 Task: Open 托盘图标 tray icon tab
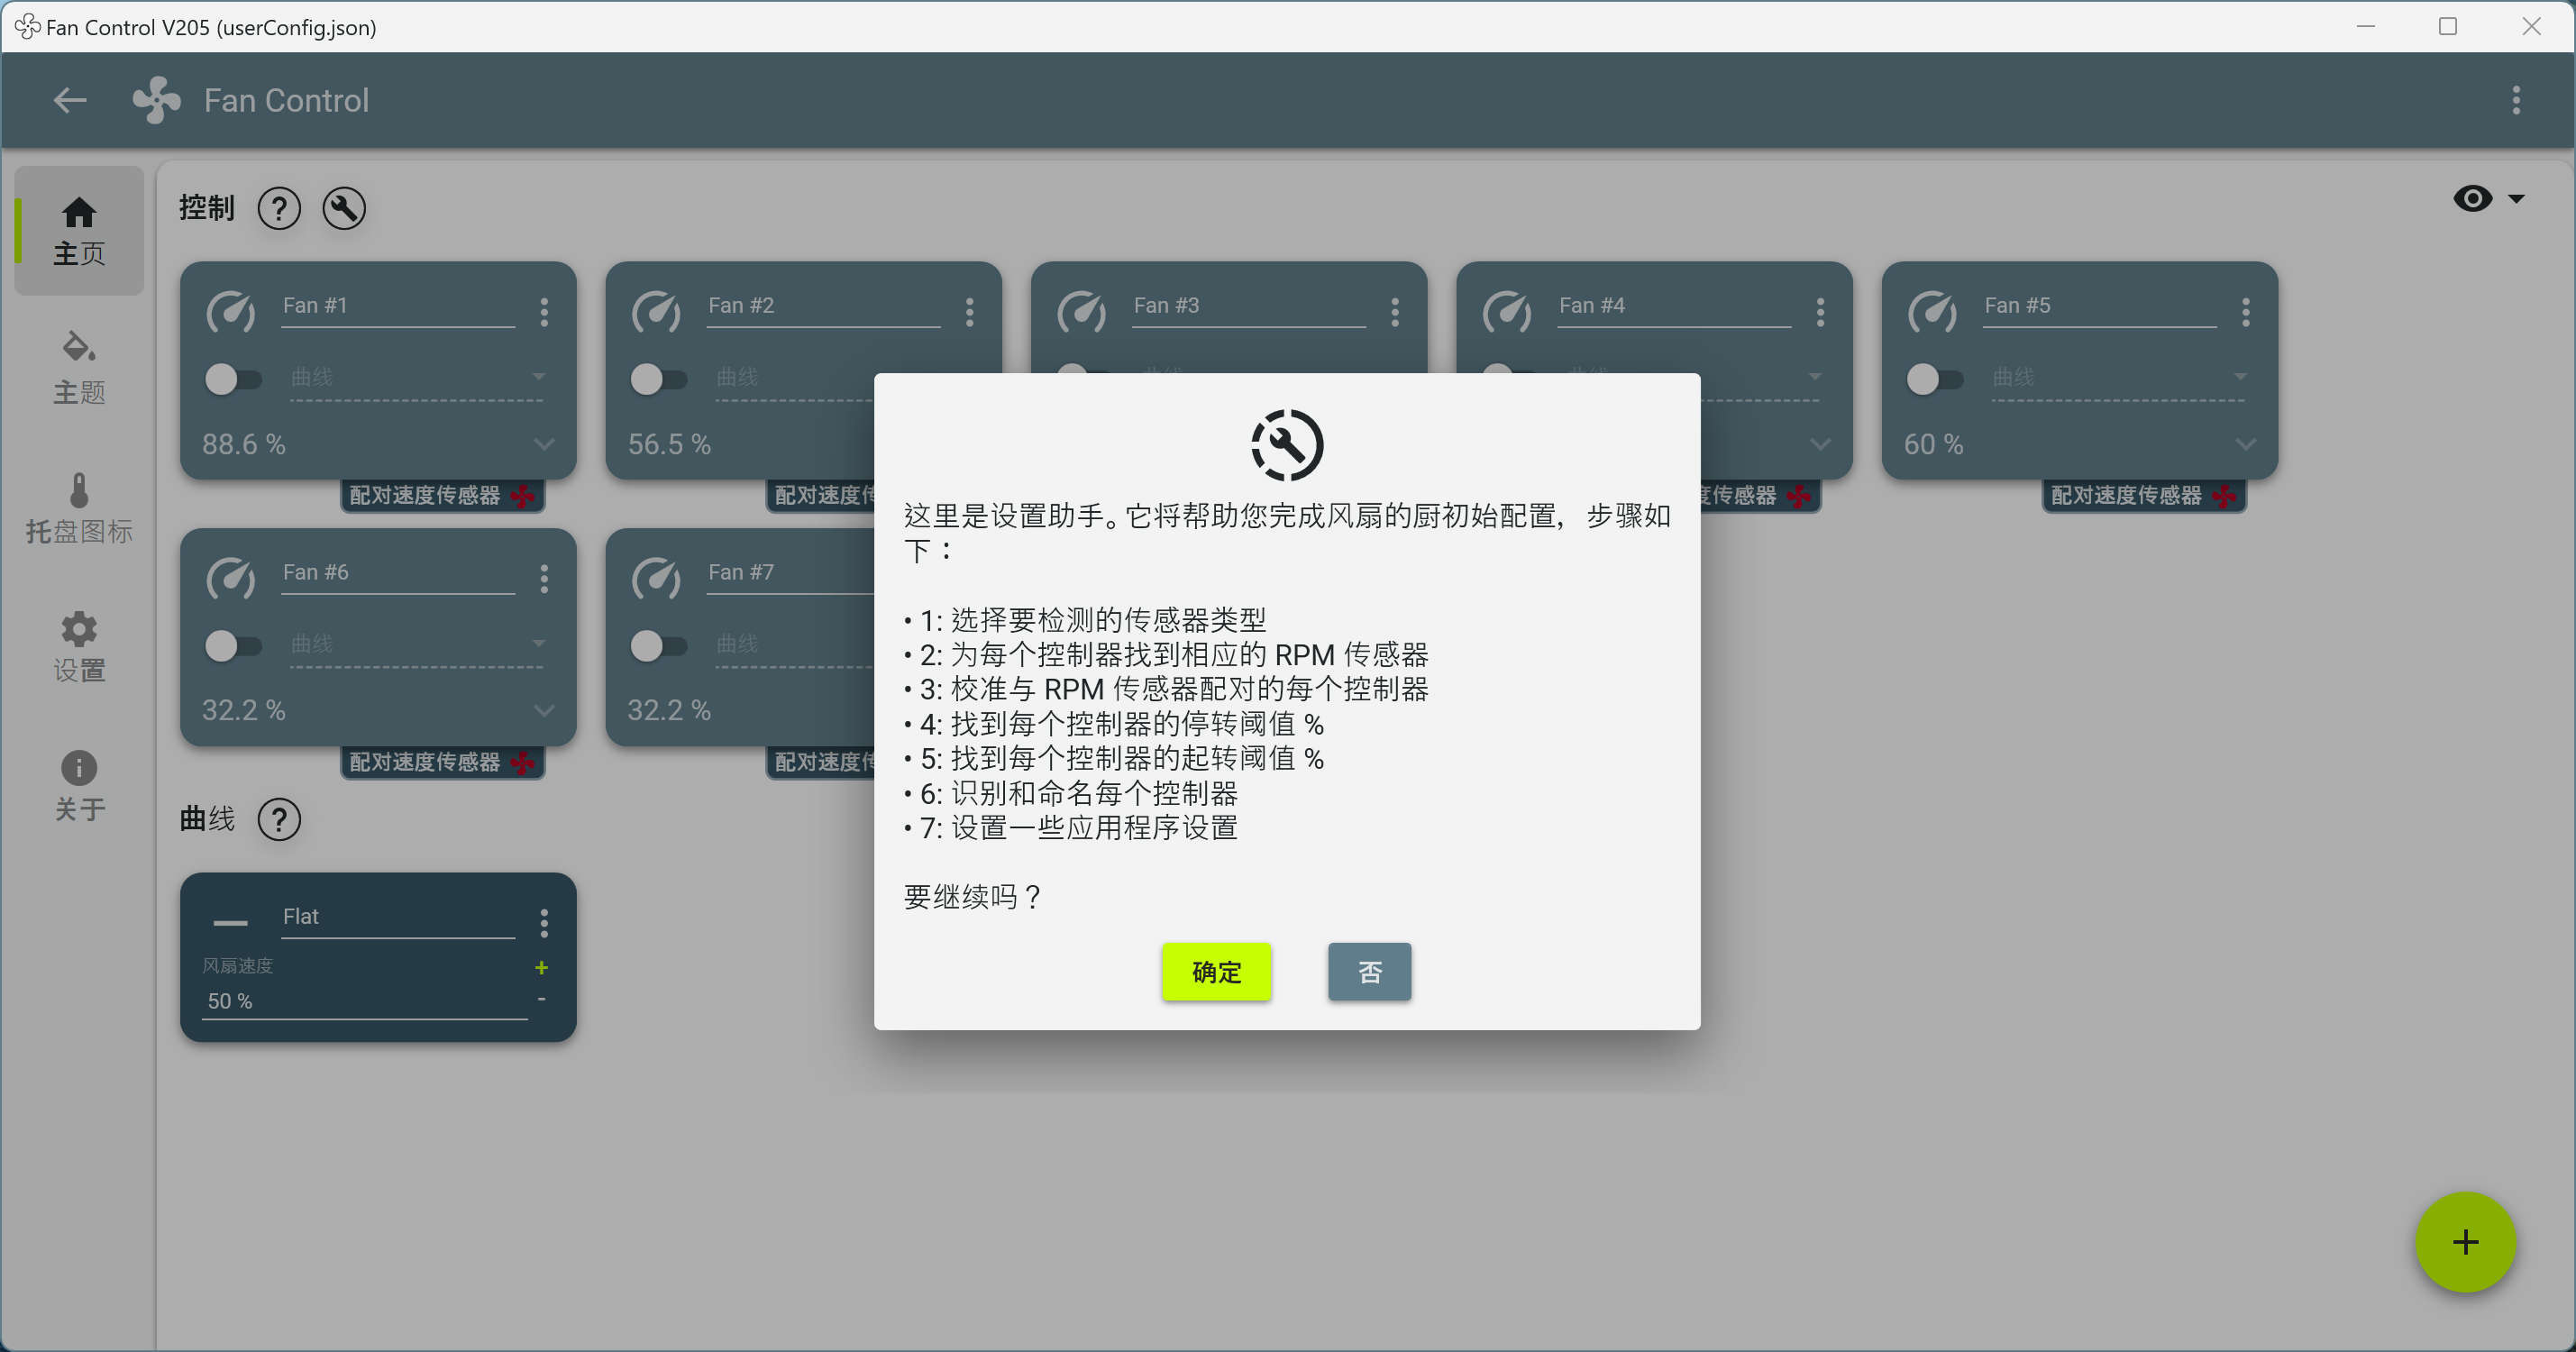pos(79,508)
